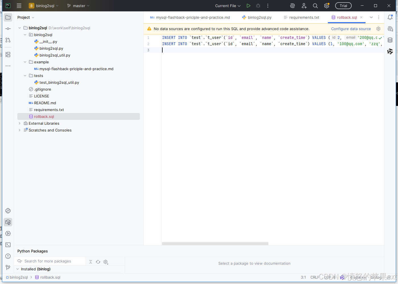Open the Commit tool window
This screenshot has width=398, height=284.
point(8,29)
